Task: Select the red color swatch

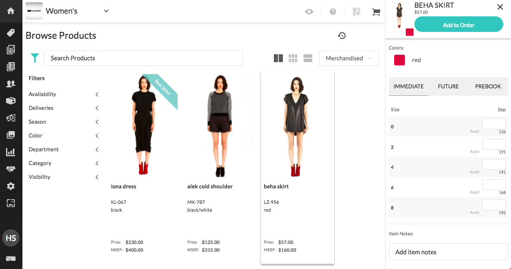Action: [x=399, y=60]
